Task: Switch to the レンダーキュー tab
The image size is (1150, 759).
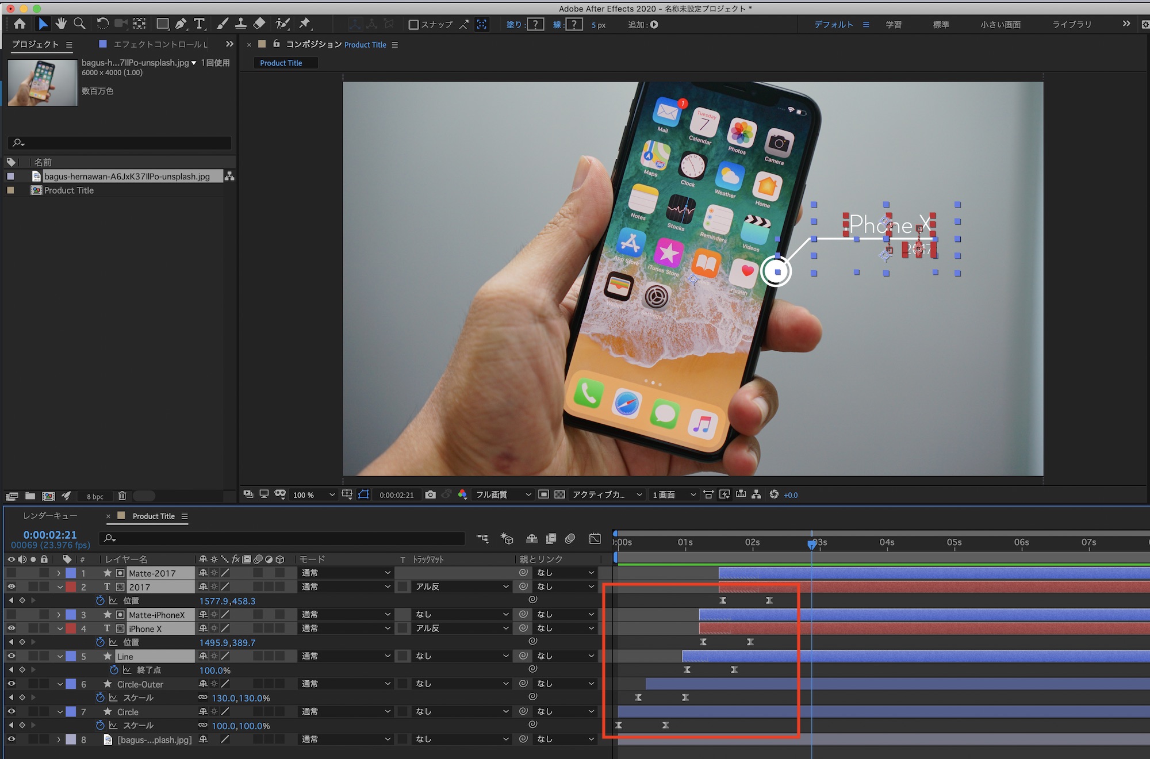Action: (x=50, y=516)
